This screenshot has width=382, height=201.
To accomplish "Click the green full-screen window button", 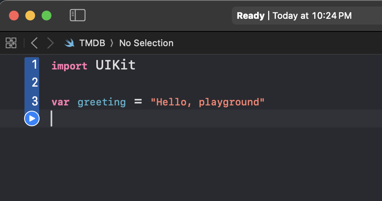I will tap(47, 16).
